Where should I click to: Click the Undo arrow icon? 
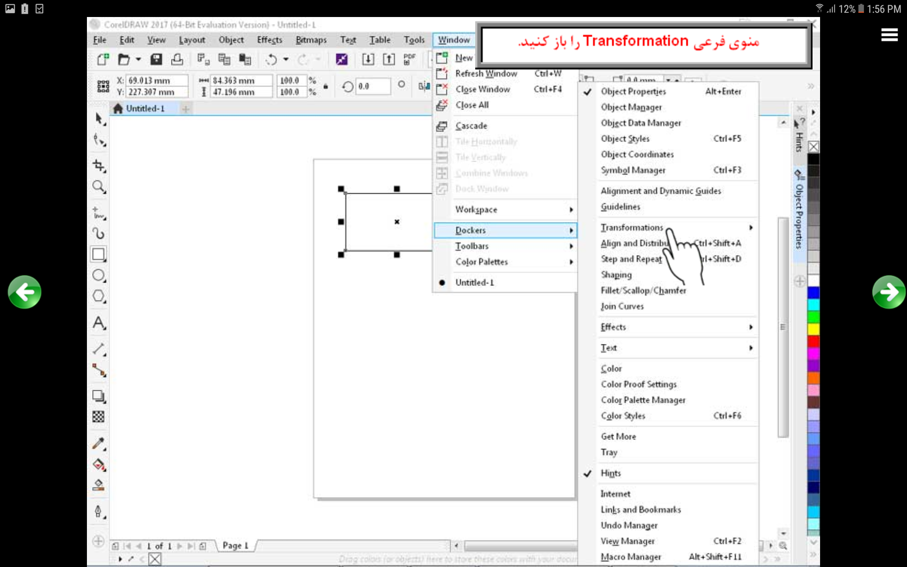(x=271, y=60)
